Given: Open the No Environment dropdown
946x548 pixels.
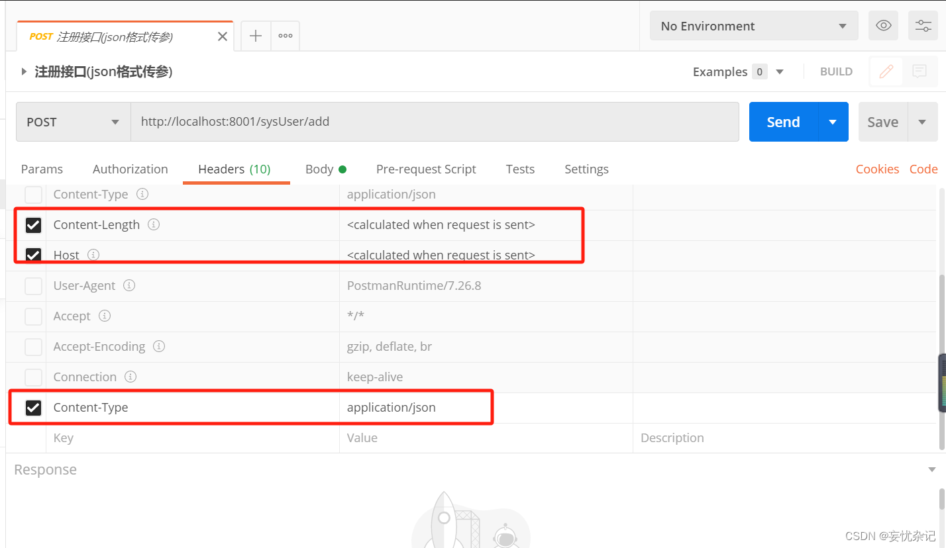Looking at the screenshot, I should click(x=754, y=26).
